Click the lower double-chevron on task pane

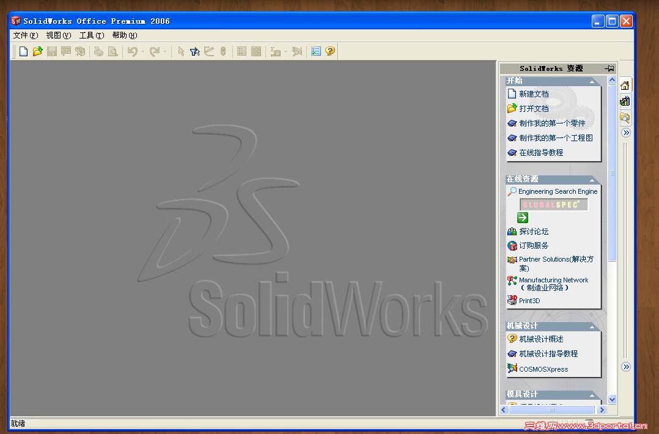pyautogui.click(x=626, y=367)
